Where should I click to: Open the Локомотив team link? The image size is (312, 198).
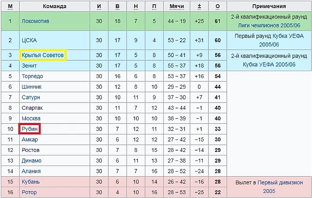35,21
